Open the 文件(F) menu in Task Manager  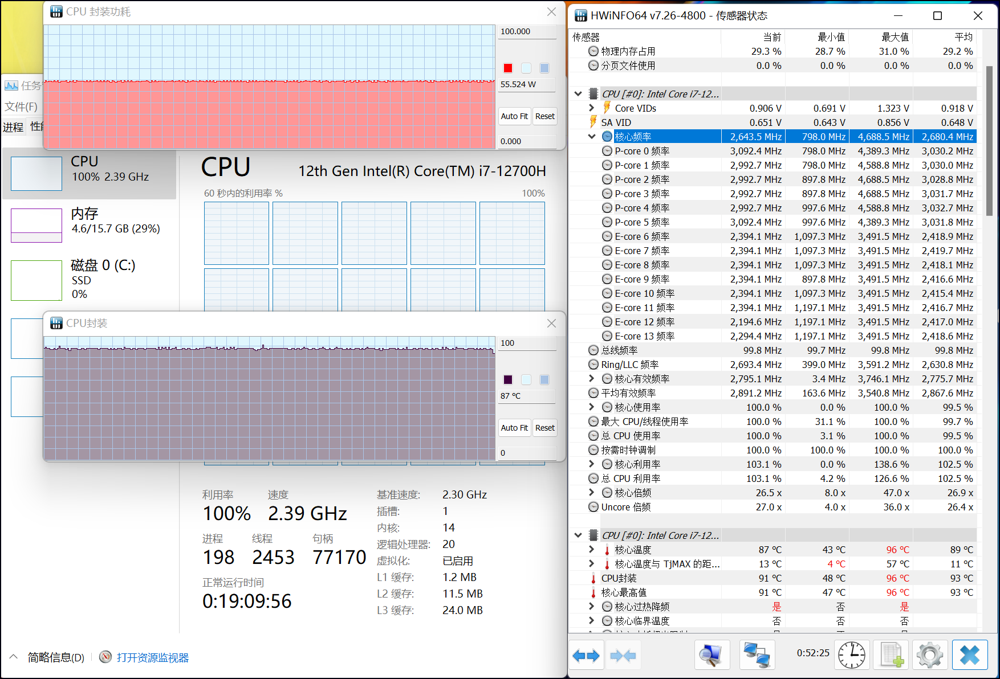click(x=21, y=107)
